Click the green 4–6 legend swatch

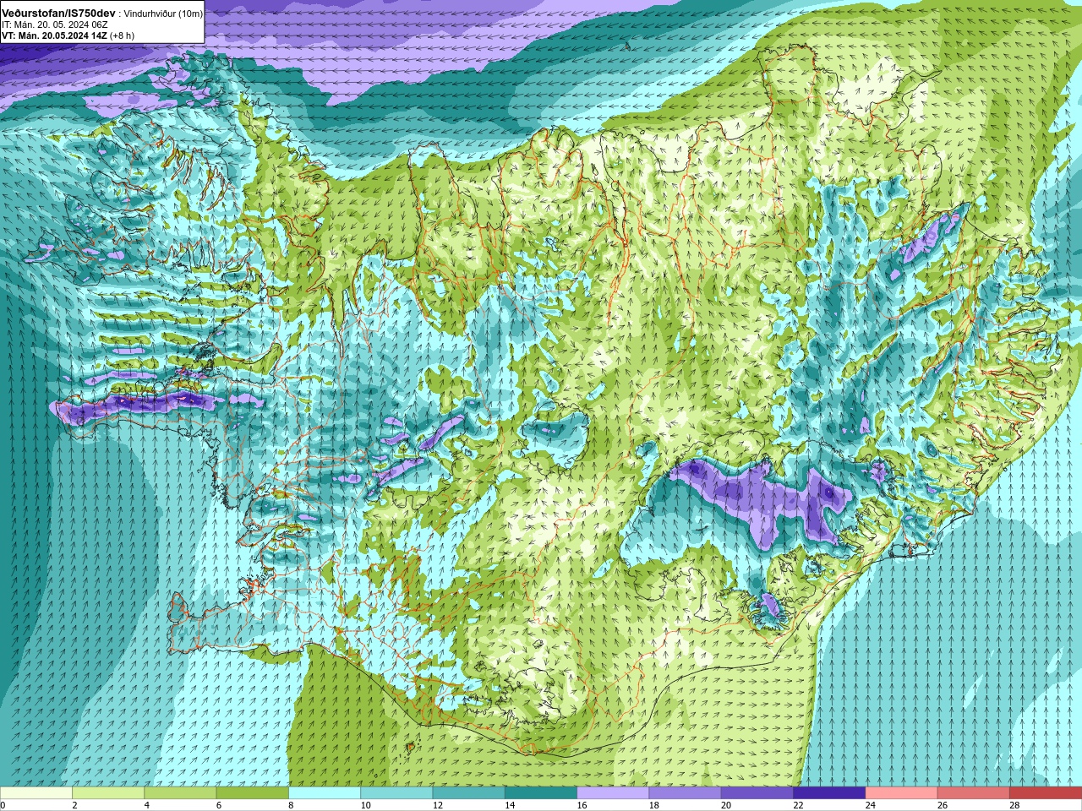pos(180,793)
